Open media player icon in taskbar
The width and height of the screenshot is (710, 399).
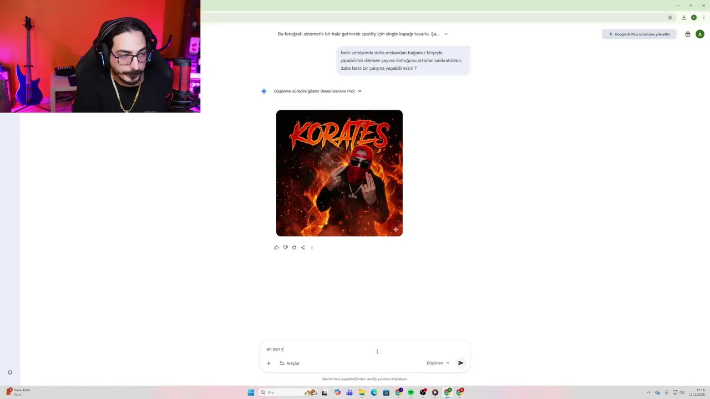coord(435,392)
